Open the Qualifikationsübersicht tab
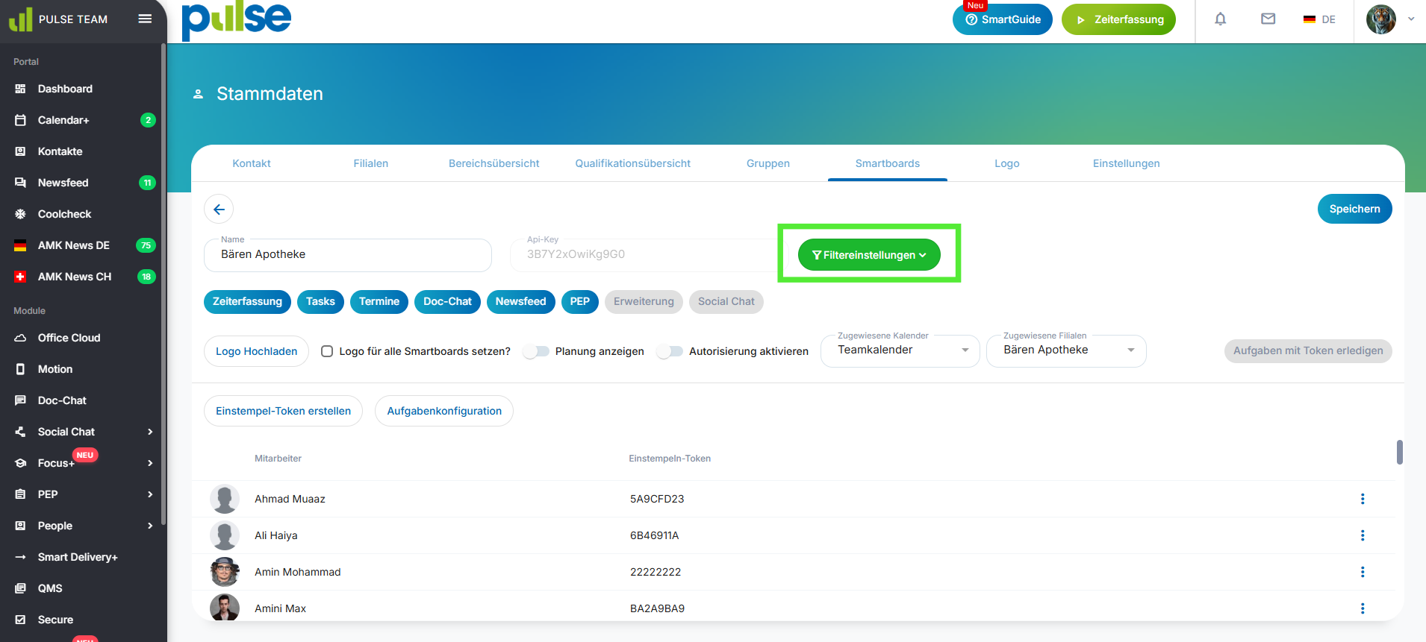Viewport: 1426px width, 642px height. pyautogui.click(x=633, y=163)
